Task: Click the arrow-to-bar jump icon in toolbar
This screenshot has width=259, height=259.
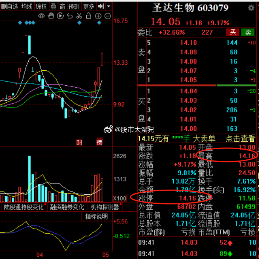Action: pyautogui.click(x=101, y=6)
